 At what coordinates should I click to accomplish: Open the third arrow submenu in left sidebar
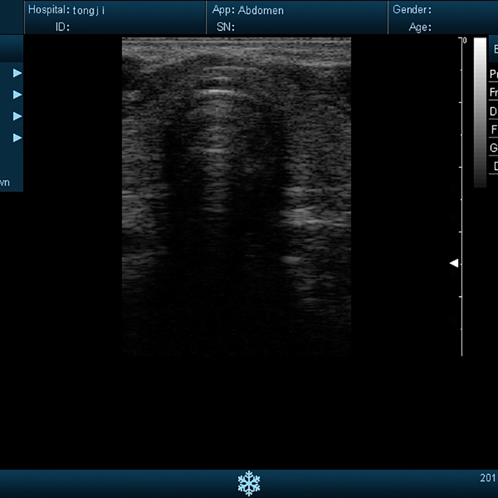(x=17, y=116)
